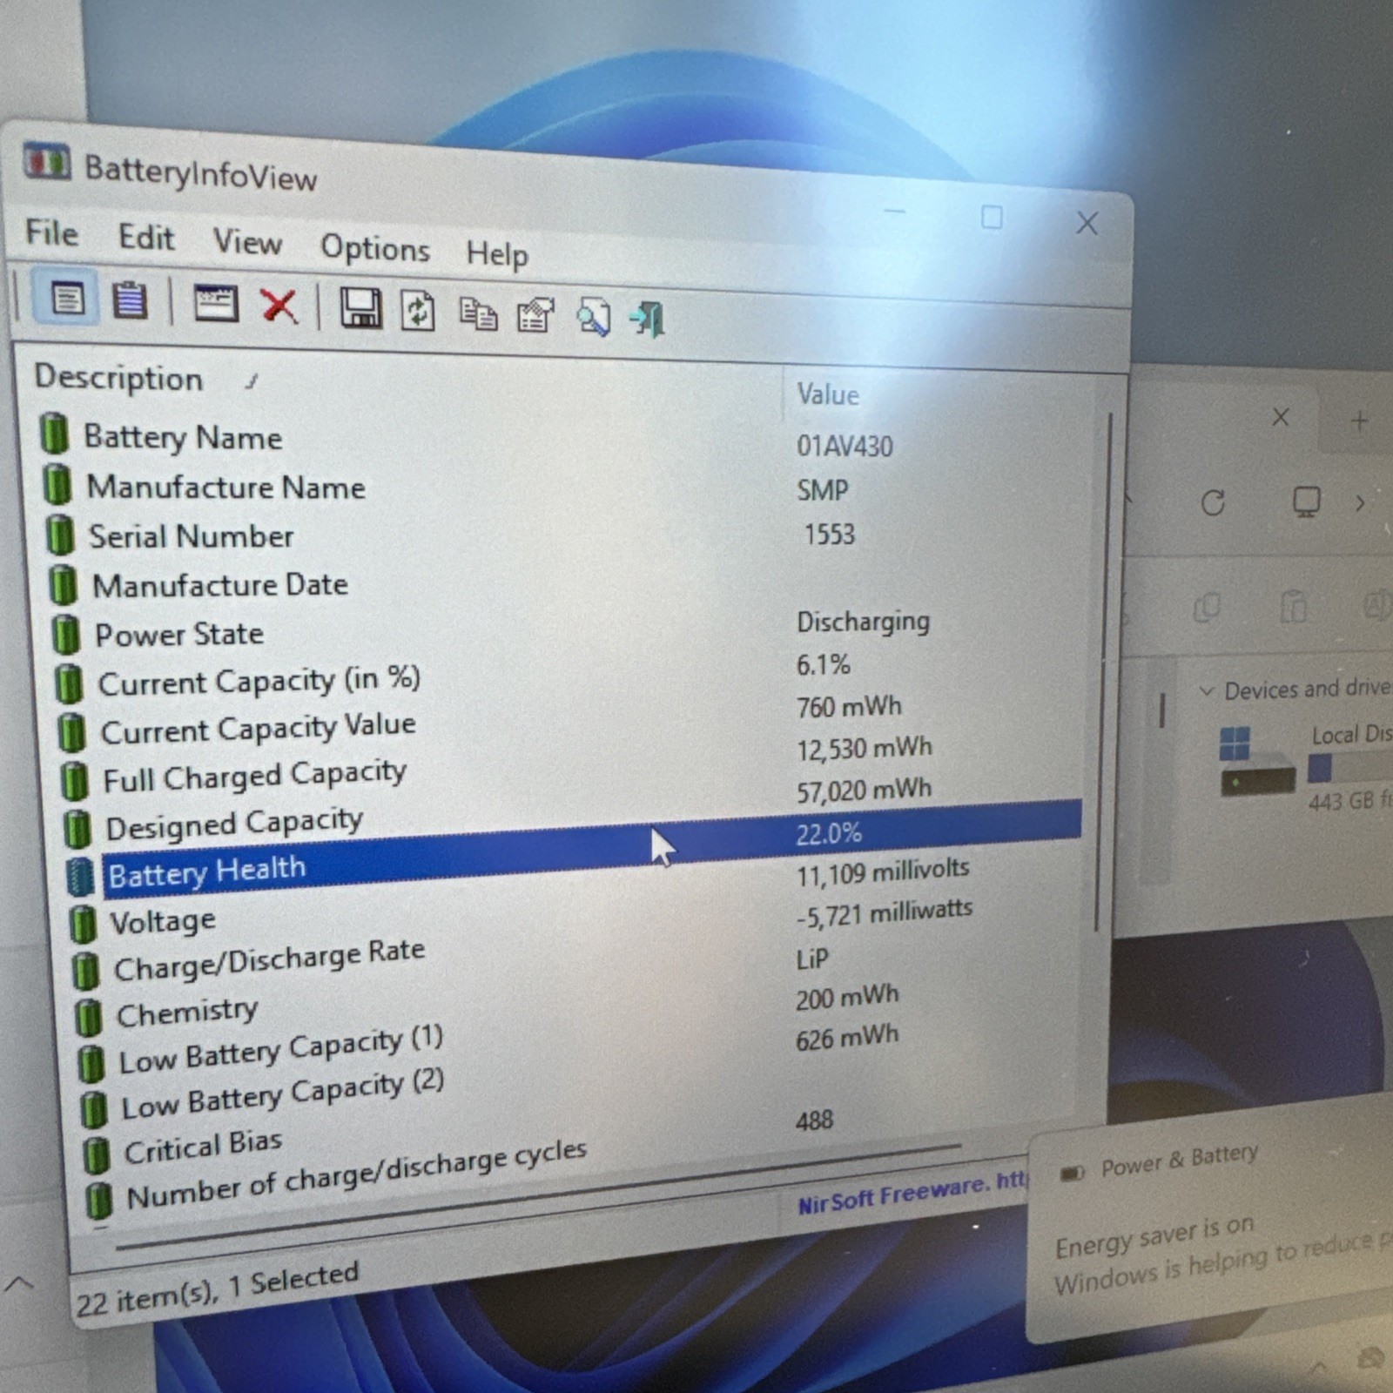1393x1393 pixels.
Task: Click the red X clear toolbar icon
Action: (x=279, y=306)
